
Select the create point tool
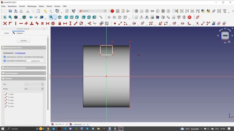[x=115, y=23]
